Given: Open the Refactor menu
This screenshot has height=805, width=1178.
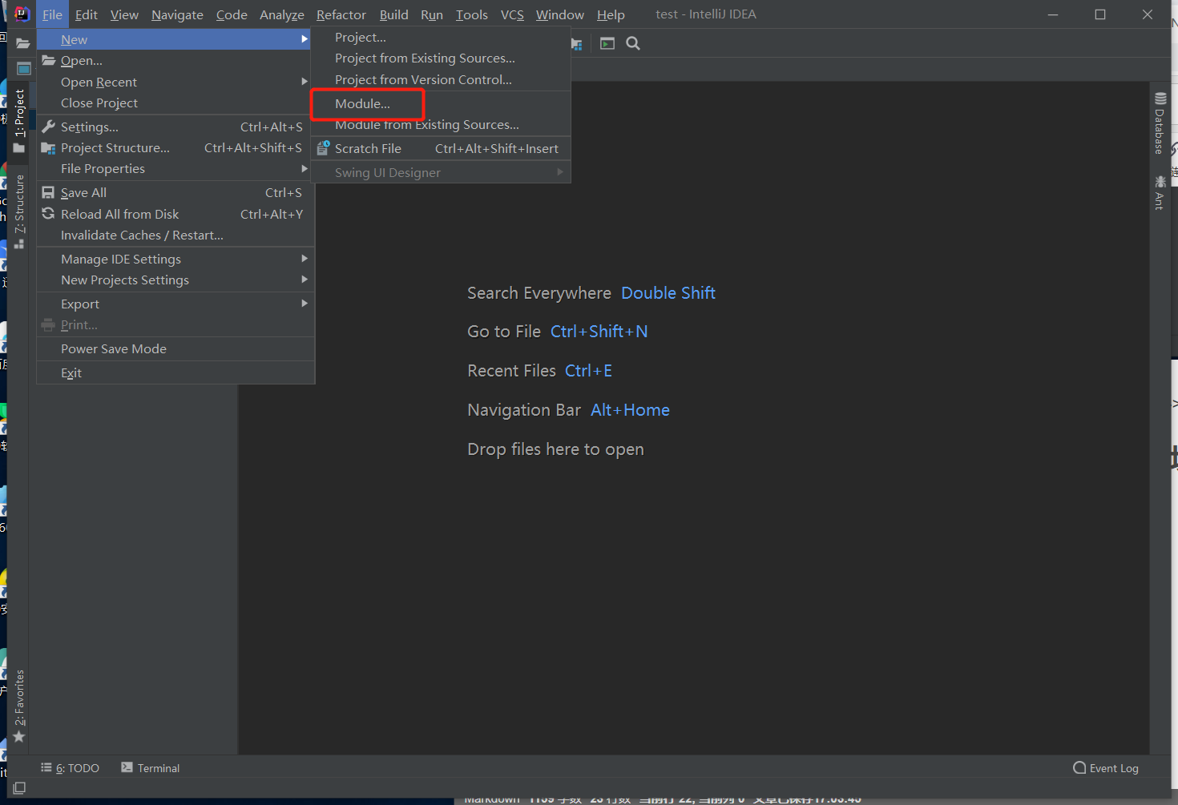Looking at the screenshot, I should [341, 14].
